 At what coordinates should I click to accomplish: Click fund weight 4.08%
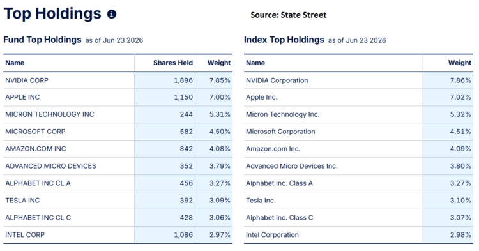(220, 149)
